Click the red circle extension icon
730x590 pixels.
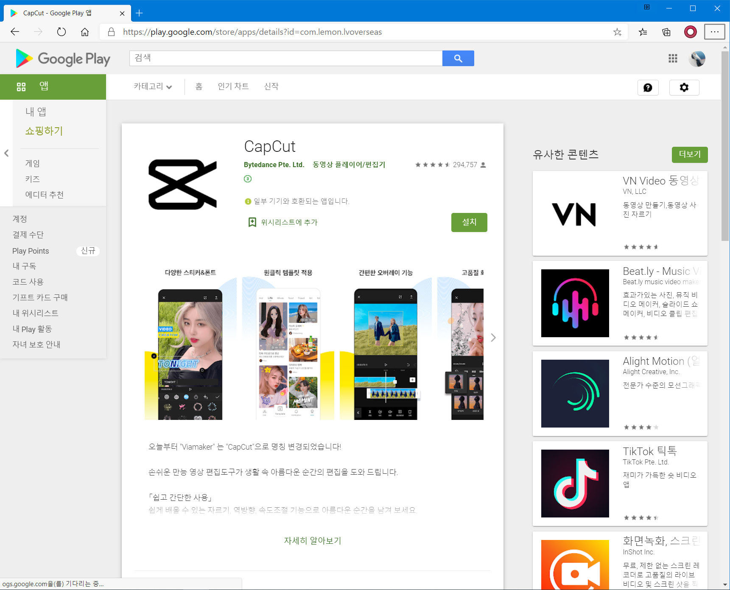(691, 32)
